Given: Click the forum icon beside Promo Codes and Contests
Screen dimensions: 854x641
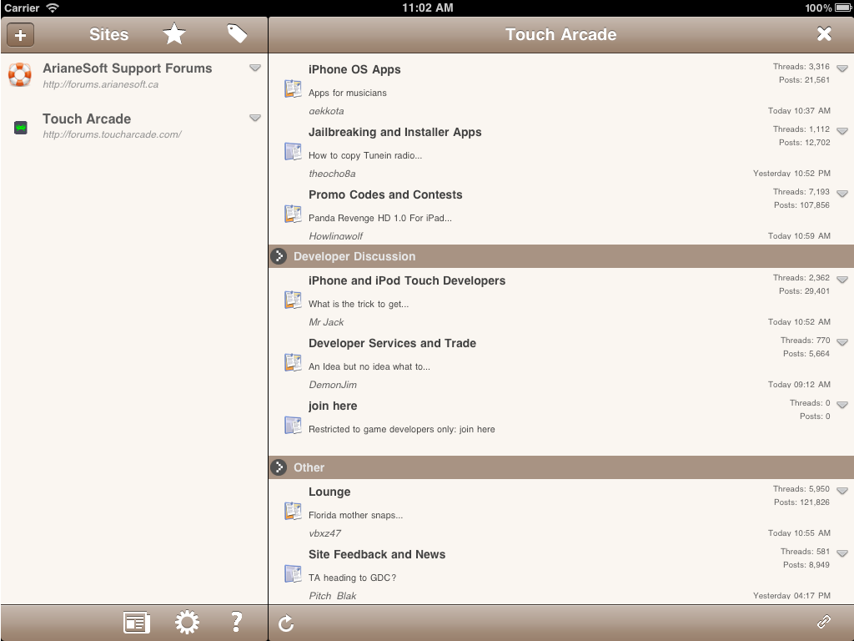Looking at the screenshot, I should click(293, 214).
